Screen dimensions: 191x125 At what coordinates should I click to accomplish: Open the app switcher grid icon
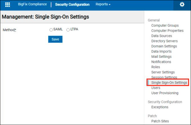pyautogui.click(x=8, y=5)
